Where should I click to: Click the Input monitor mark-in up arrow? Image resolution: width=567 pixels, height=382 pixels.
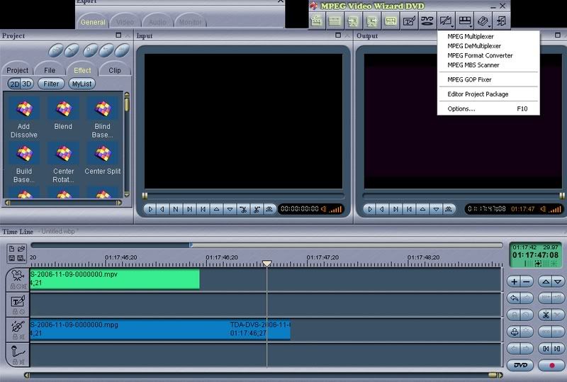(x=216, y=209)
